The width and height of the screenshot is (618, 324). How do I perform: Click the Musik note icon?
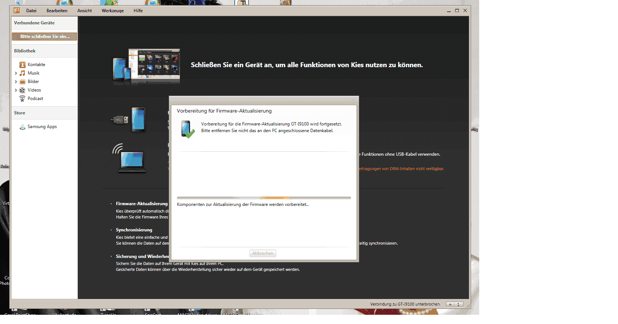pos(23,73)
